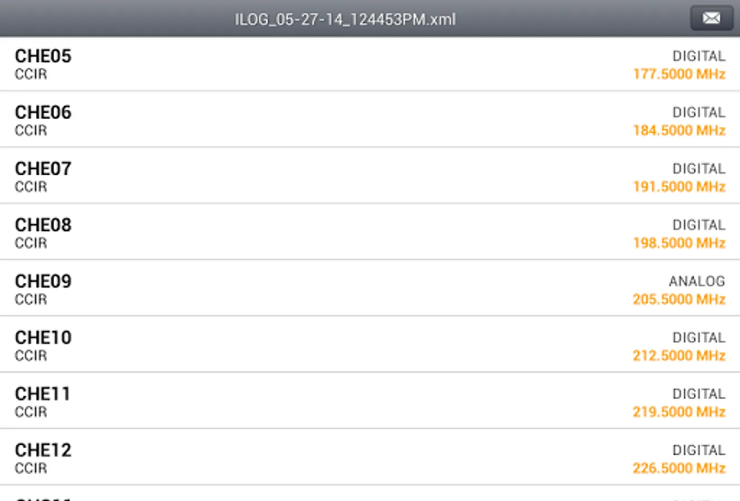
Task: Click the 184.5000 MHz frequency value
Action: click(x=679, y=130)
